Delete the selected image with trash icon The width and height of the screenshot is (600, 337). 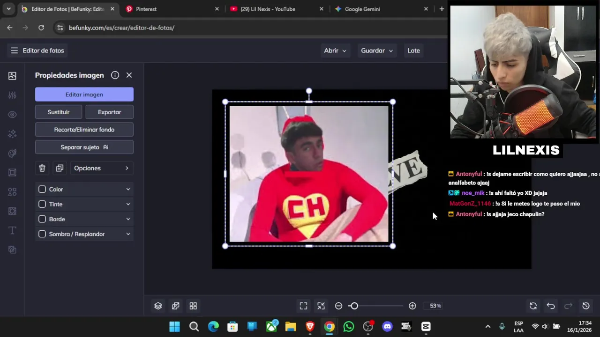point(42,168)
